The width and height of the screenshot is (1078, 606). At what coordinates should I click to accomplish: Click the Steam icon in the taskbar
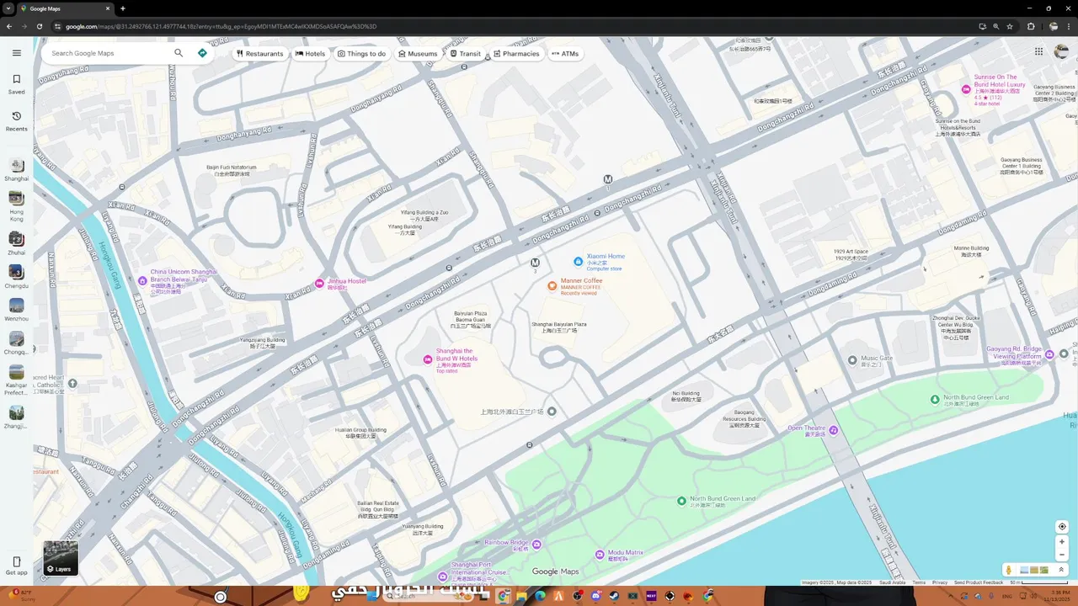coord(614,596)
